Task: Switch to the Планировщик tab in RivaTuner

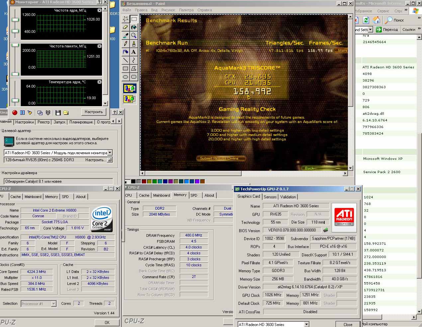Action: pos(81,122)
